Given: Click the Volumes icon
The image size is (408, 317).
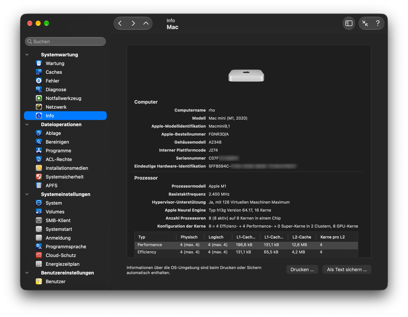Looking at the screenshot, I should tap(39, 212).
